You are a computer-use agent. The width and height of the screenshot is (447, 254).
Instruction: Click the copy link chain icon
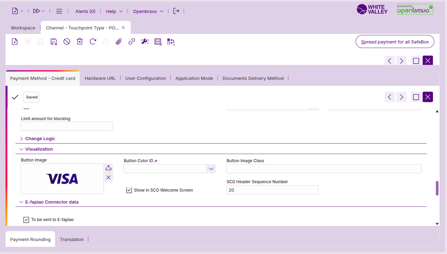(132, 42)
